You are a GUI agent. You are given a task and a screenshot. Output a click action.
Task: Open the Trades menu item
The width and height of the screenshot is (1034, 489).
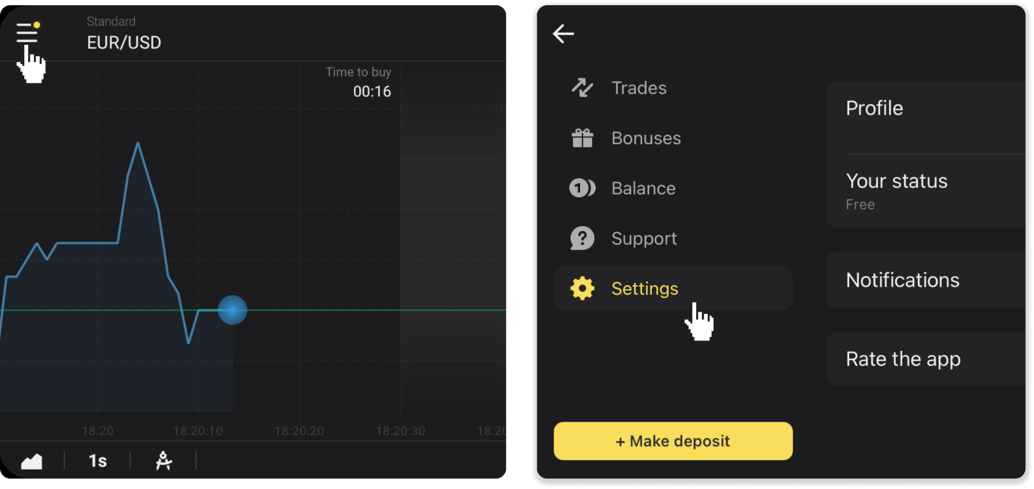(x=639, y=88)
